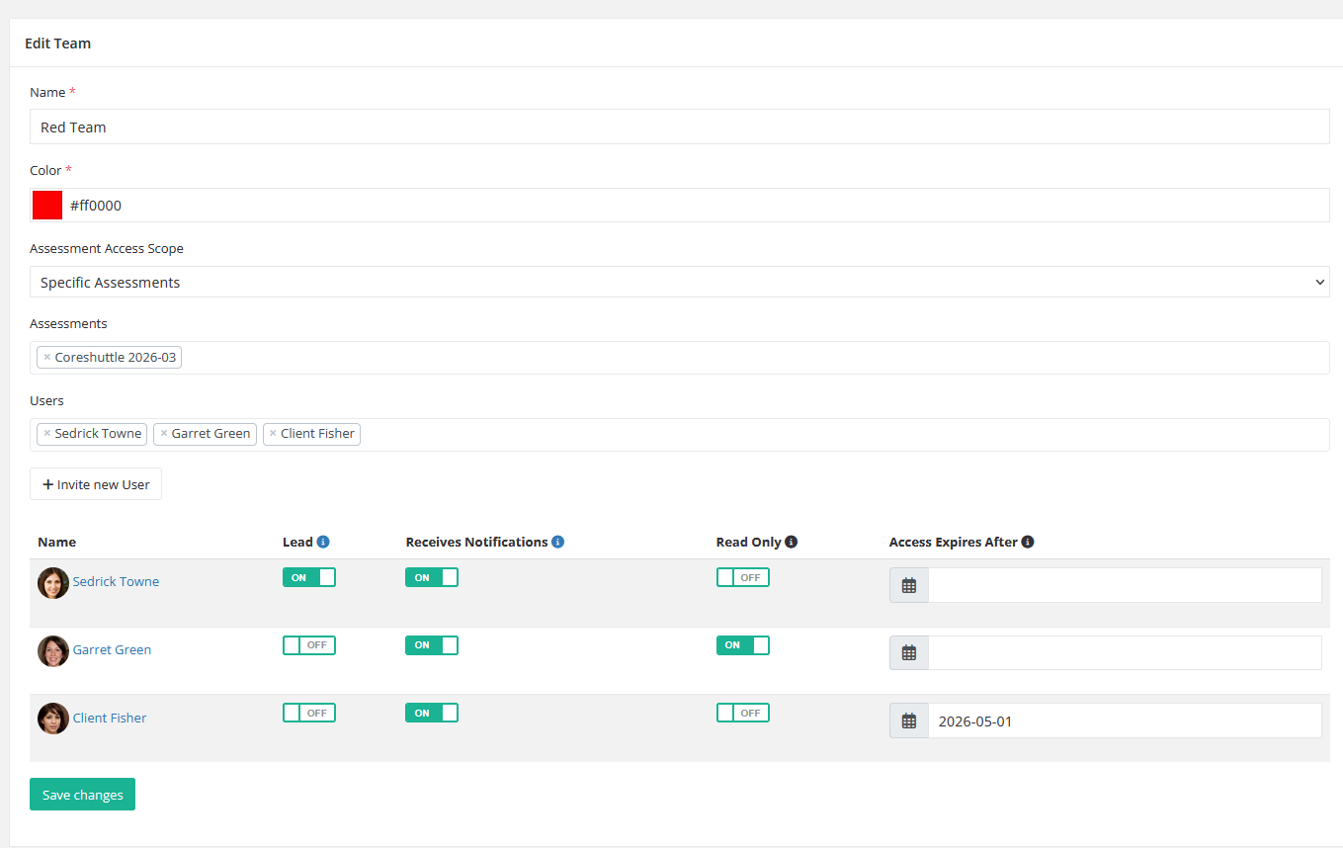Click the info icon beside Access Expires After
This screenshot has width=1343, height=848.
(1027, 541)
